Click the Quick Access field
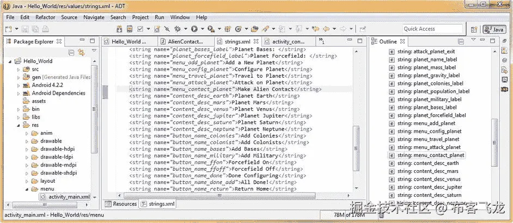Screen dimensions: 513x223 [x=432, y=29]
